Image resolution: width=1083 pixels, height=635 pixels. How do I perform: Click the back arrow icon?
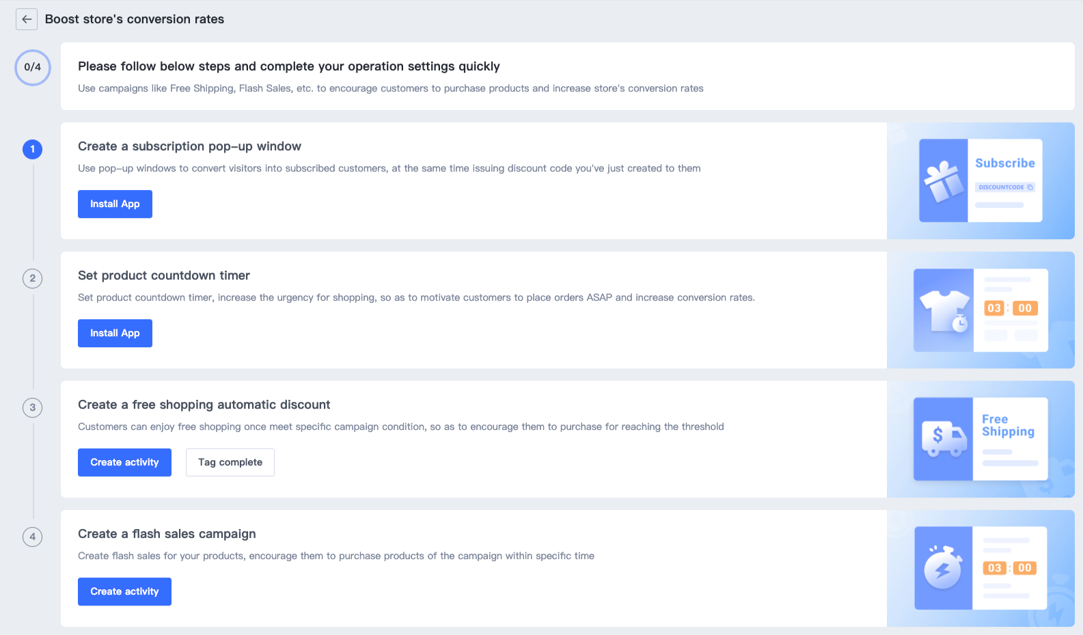(27, 19)
